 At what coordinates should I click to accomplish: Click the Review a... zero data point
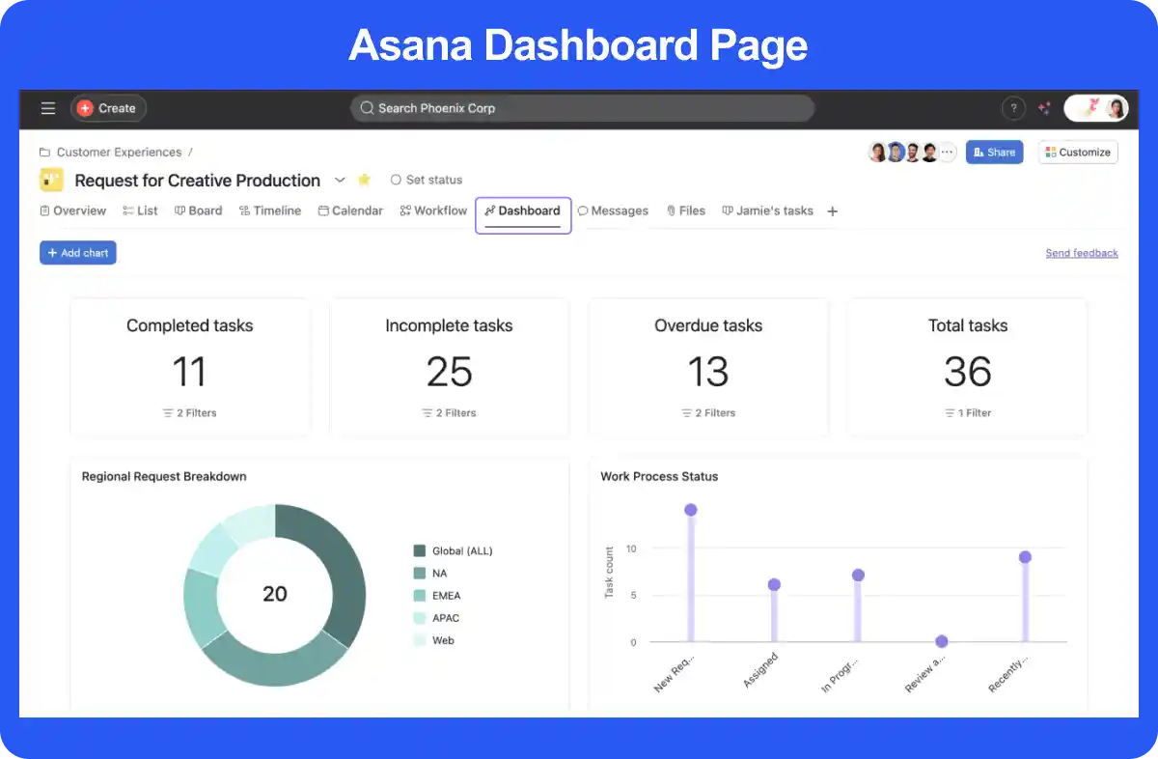(x=941, y=641)
